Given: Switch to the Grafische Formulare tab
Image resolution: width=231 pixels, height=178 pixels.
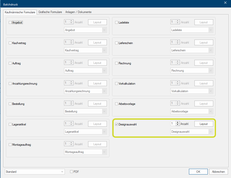Looking at the screenshot, I should [50, 12].
